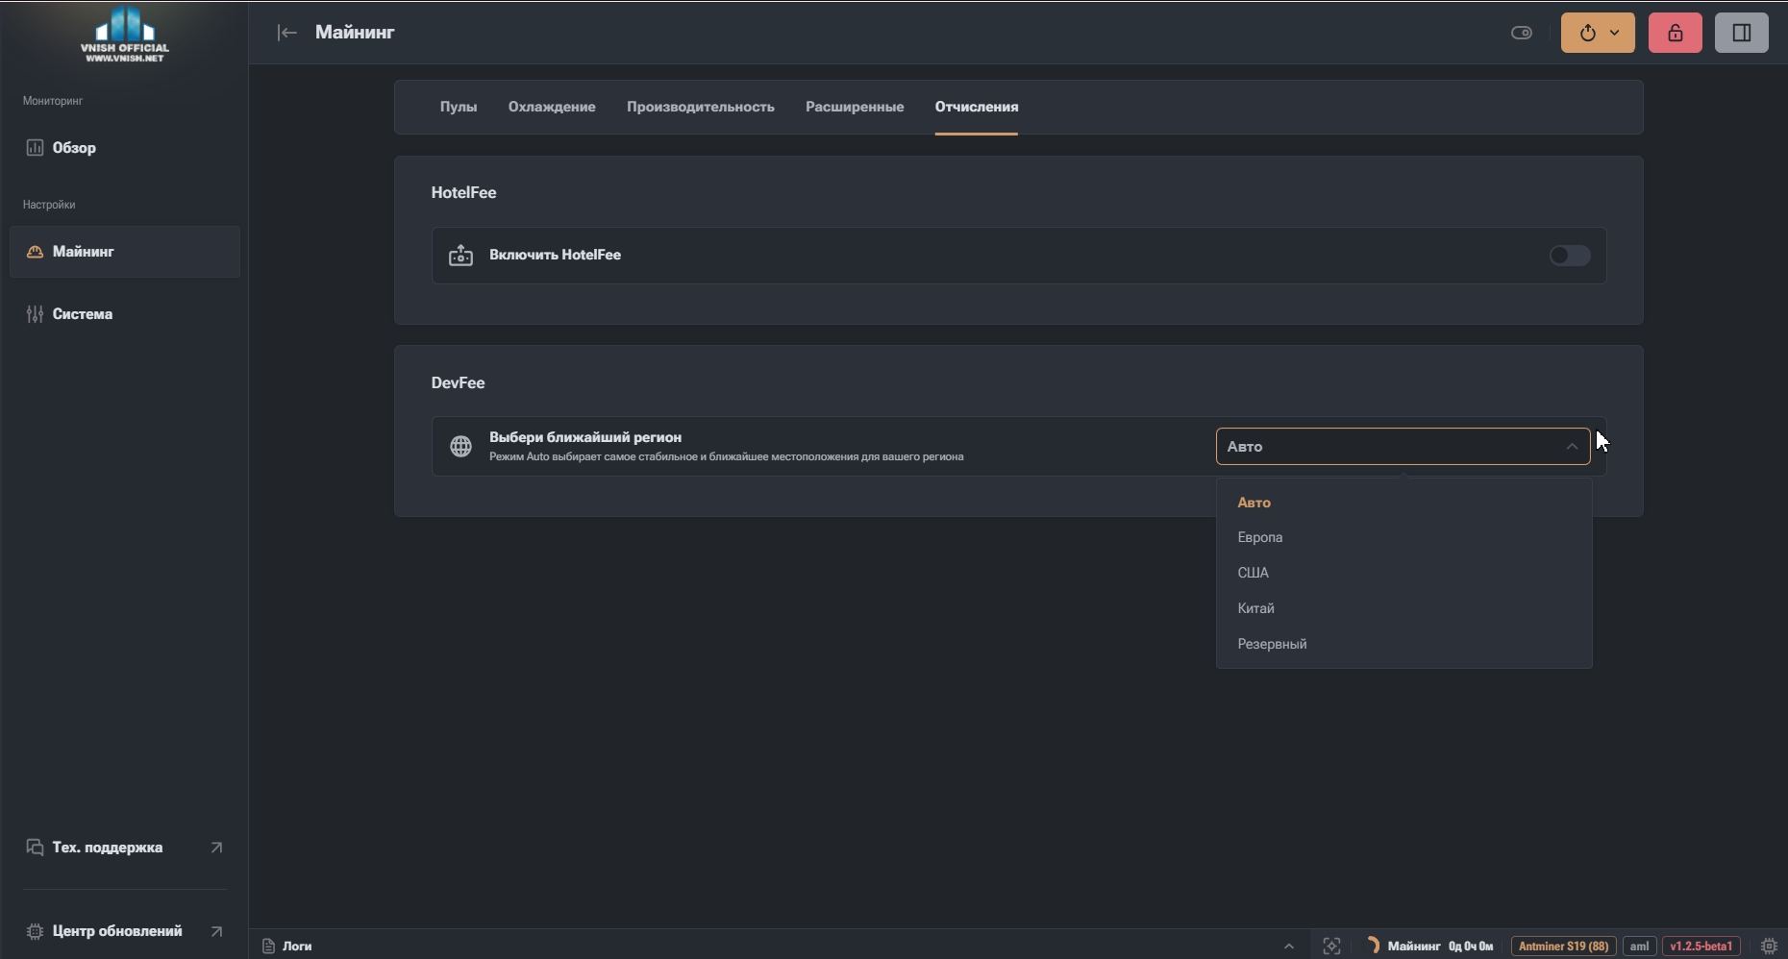Open the orange power button dropdown
1788x959 pixels.
1598,33
